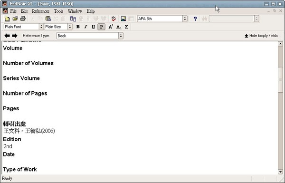Insert a symbol font with the Sigma icon
The image size is (285, 183).
(x=126, y=27)
